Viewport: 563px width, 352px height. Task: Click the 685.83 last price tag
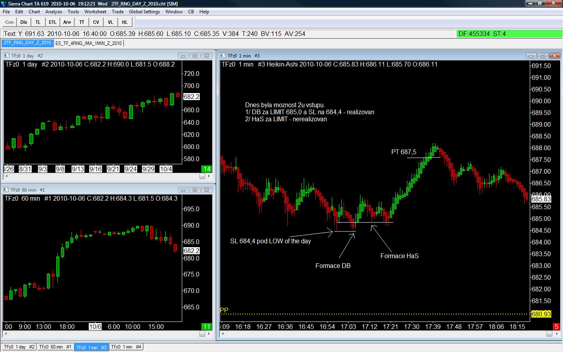point(541,199)
